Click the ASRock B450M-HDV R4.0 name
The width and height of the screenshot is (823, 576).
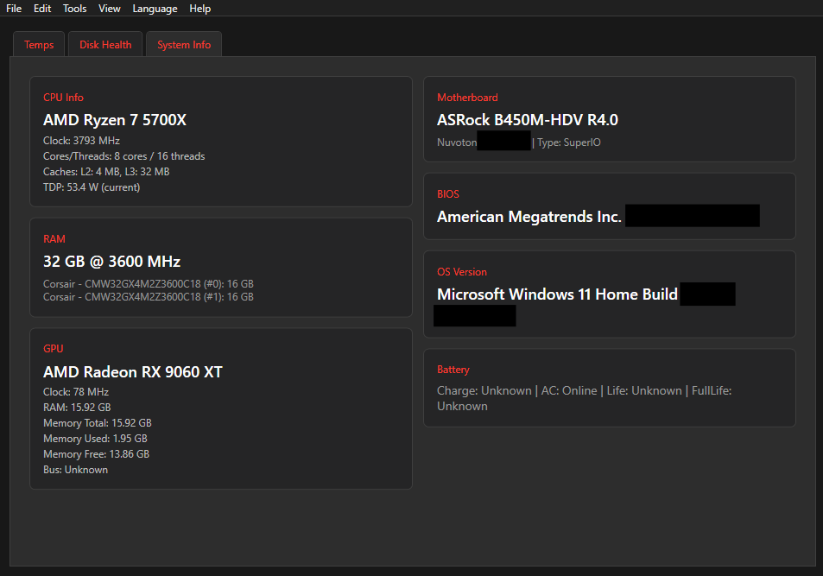point(528,120)
